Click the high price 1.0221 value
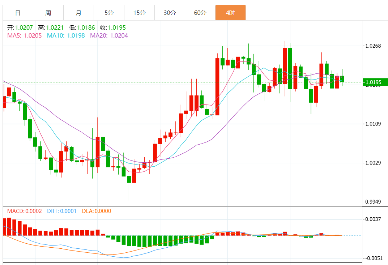Screen dimensions: 388x265 point(55,27)
